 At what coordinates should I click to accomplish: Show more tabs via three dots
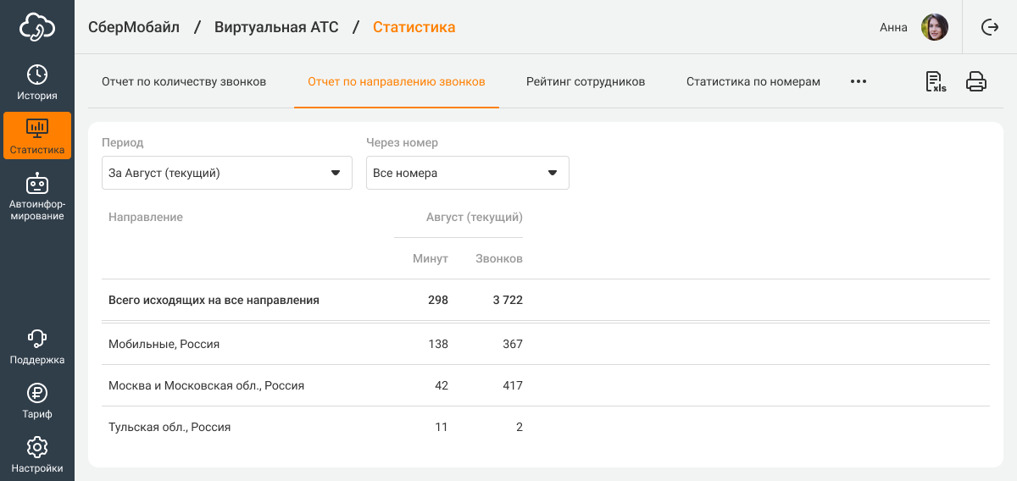859,82
